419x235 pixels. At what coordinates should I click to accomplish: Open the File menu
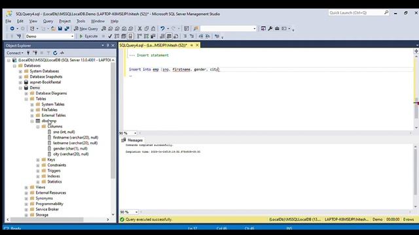9,21
